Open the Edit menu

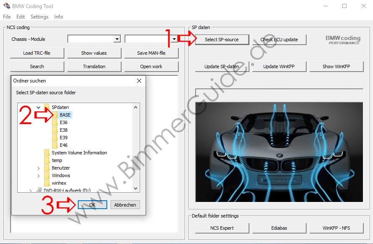click(x=21, y=17)
